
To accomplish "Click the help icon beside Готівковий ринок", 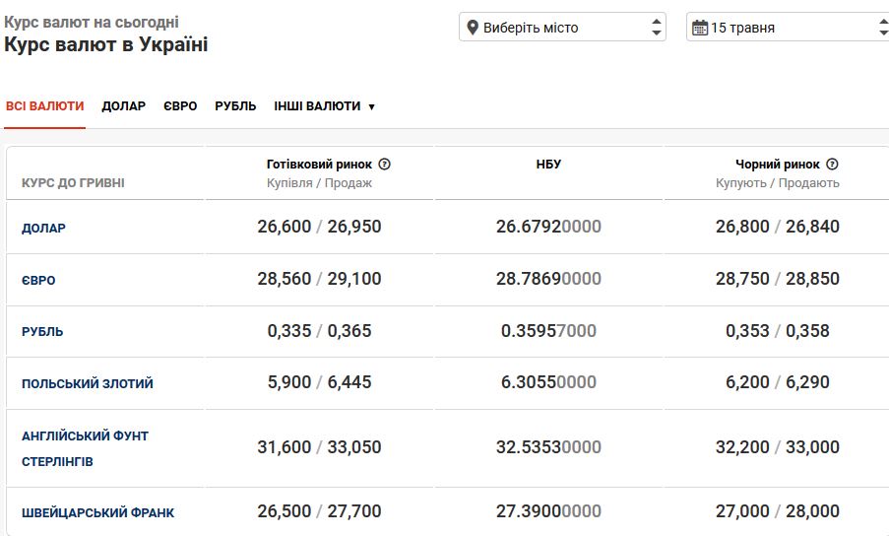I will (385, 165).
